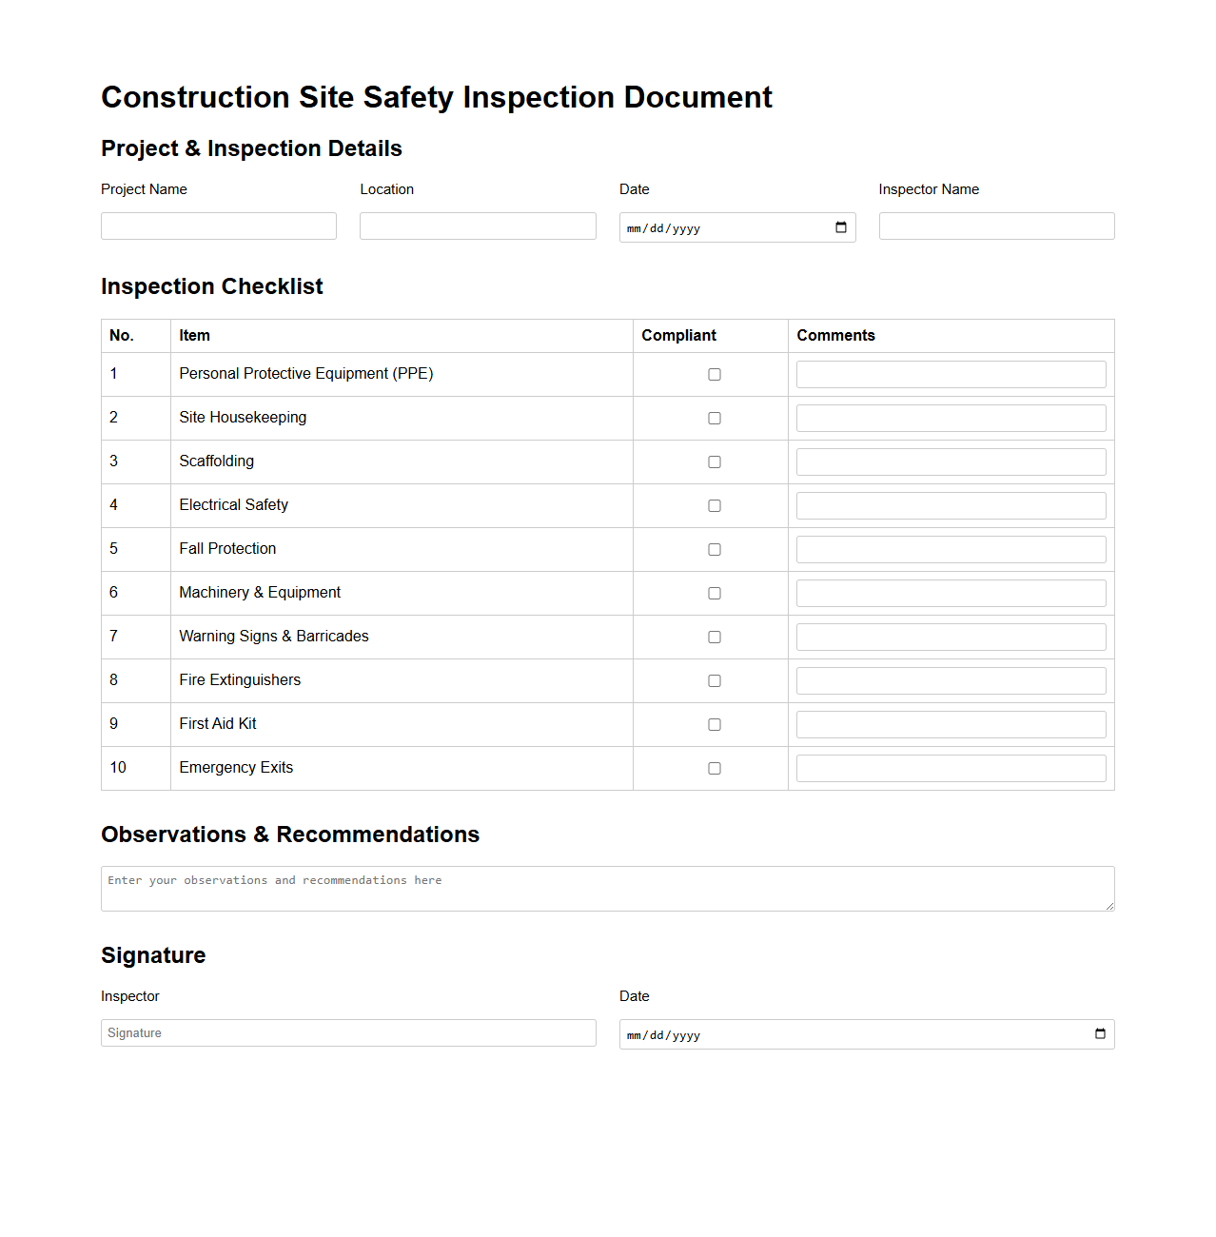The image size is (1216, 1237).
Task: Click the observations and recommendations text area
Action: (x=607, y=888)
